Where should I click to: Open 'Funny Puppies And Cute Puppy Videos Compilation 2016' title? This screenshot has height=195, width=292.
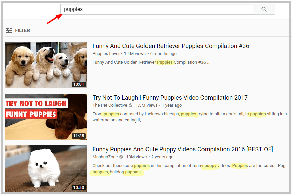tap(182, 149)
